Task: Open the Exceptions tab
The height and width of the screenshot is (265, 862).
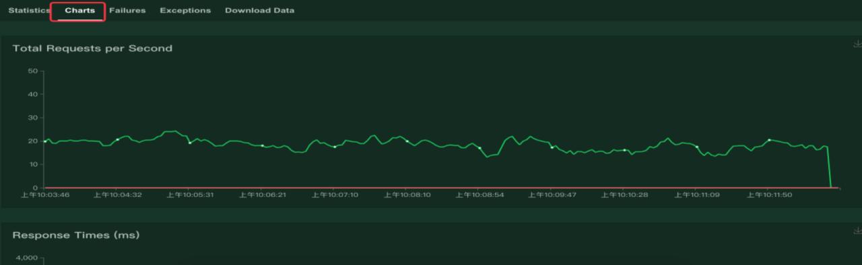Action: click(185, 11)
